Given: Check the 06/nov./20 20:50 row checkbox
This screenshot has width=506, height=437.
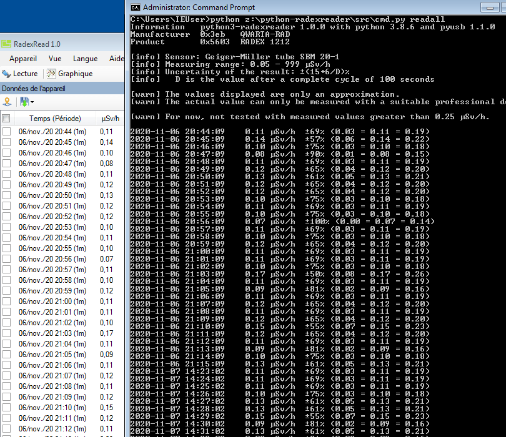Looking at the screenshot, I should click(x=6, y=195).
